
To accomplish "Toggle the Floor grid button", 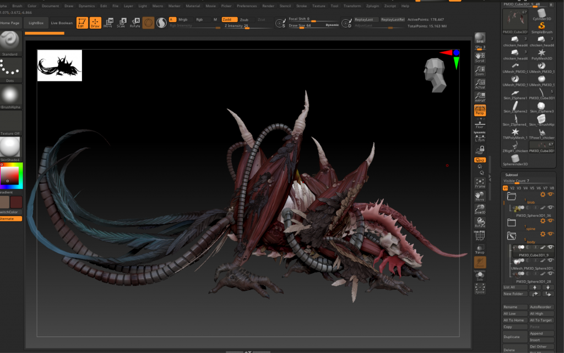I will pyautogui.click(x=480, y=123).
